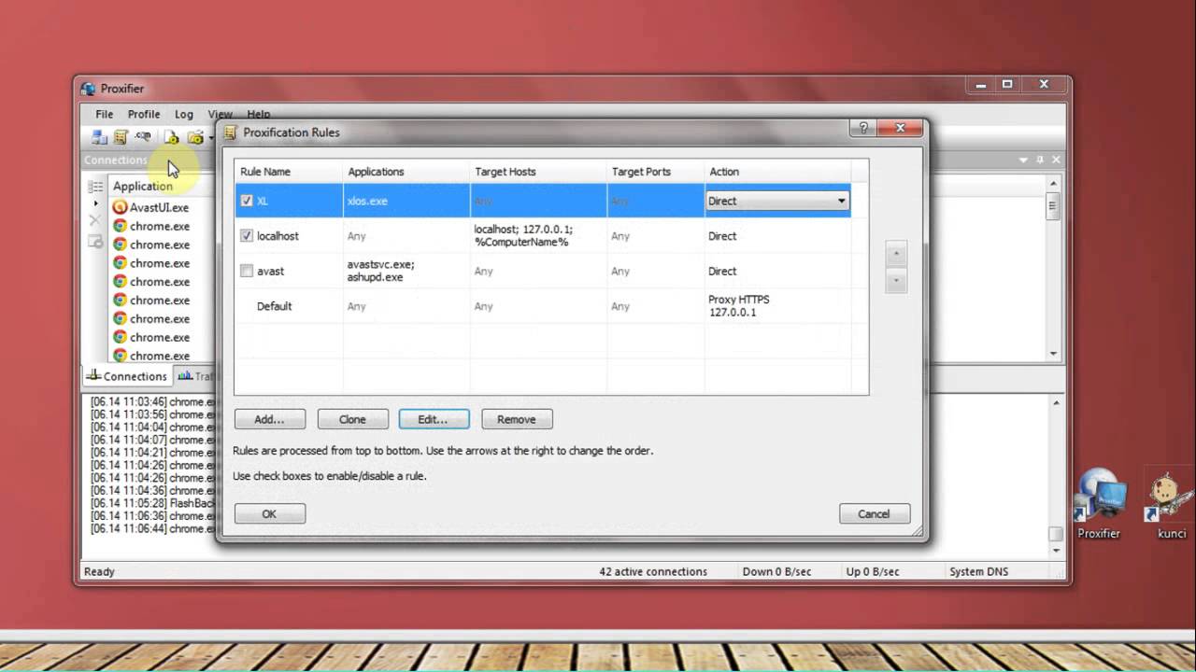This screenshot has height=672, width=1196.
Task: Click 'Down 0 B/sec' status entry
Action: (778, 571)
